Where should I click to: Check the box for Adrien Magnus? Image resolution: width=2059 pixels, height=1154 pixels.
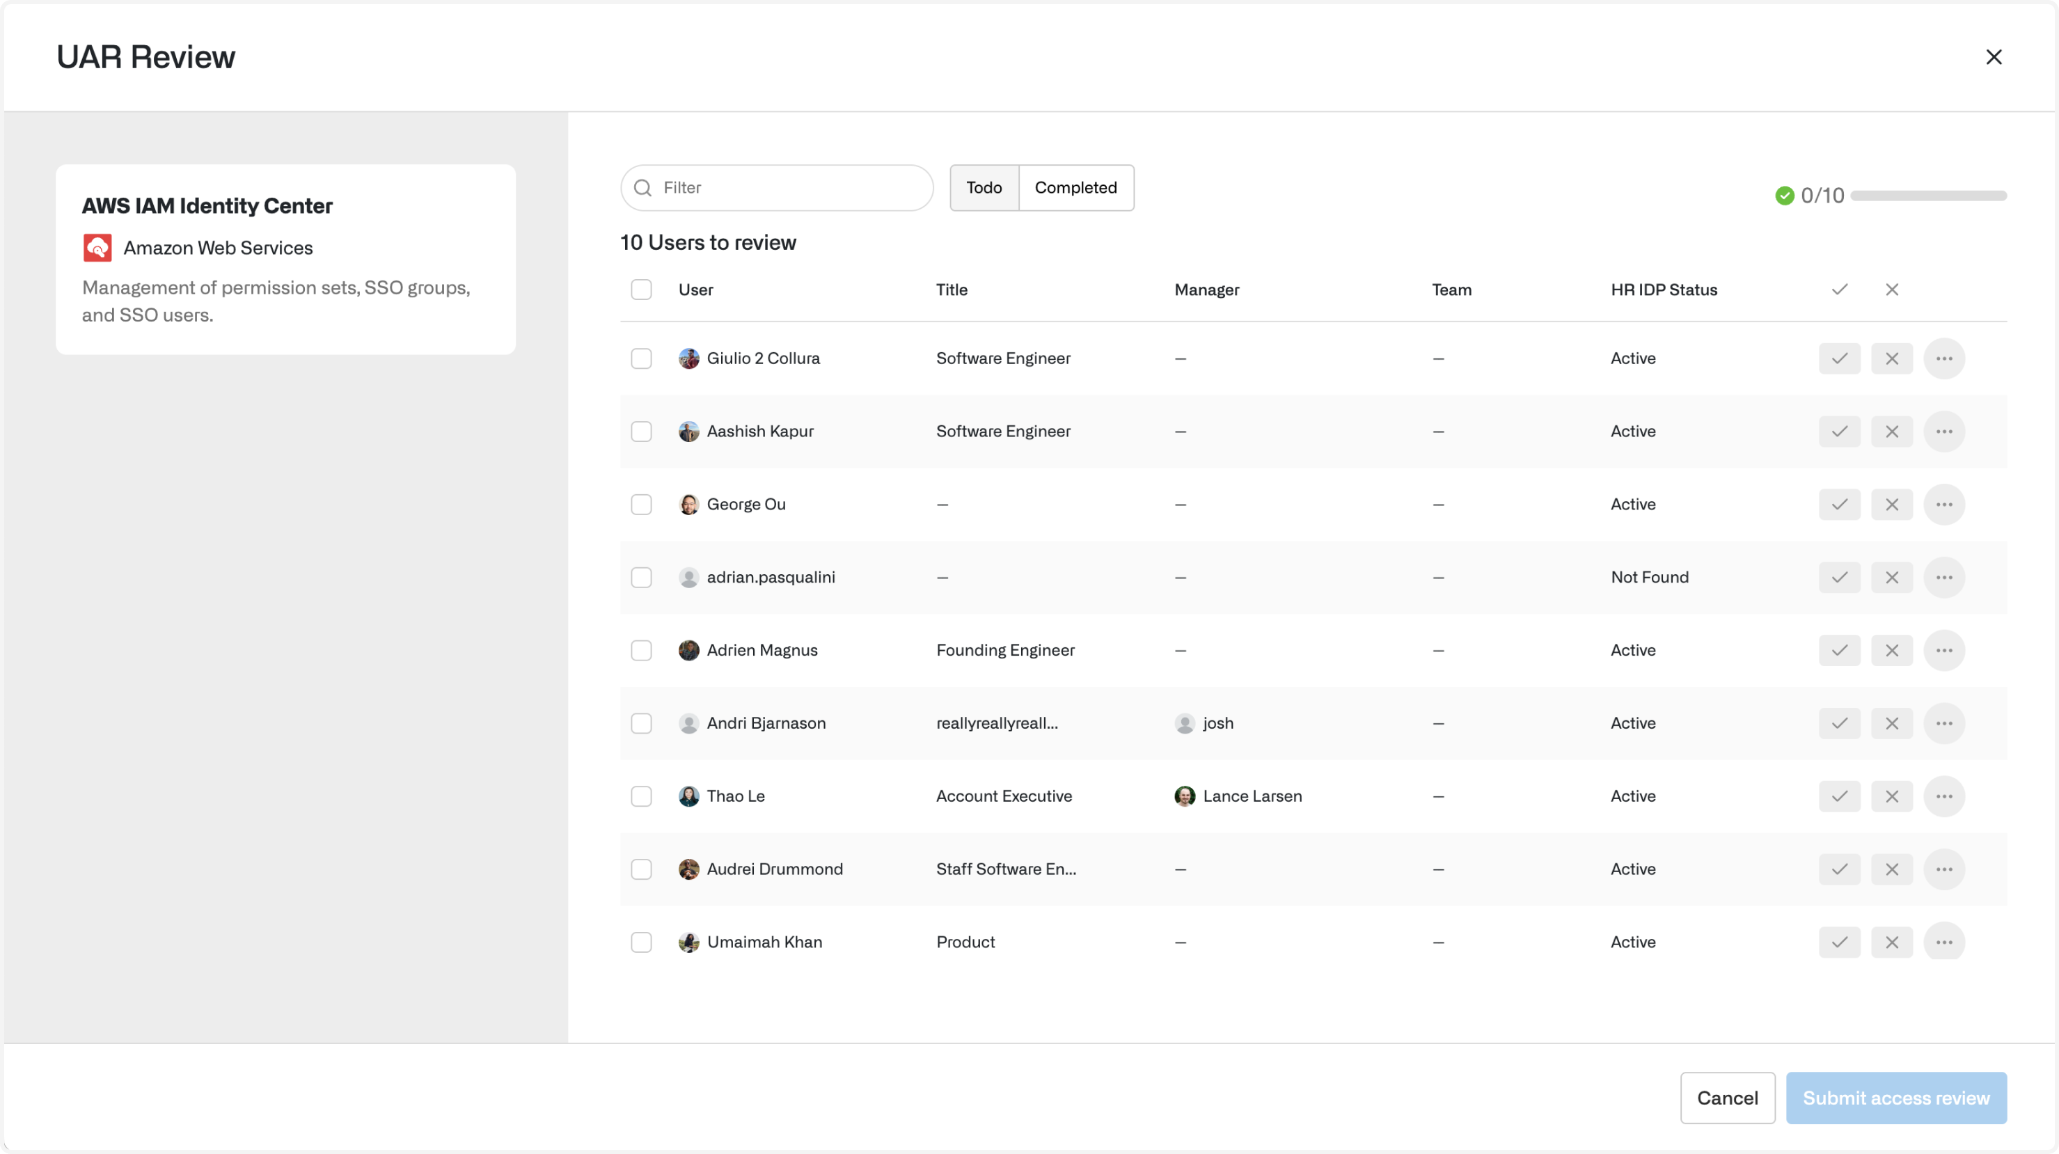coord(641,651)
